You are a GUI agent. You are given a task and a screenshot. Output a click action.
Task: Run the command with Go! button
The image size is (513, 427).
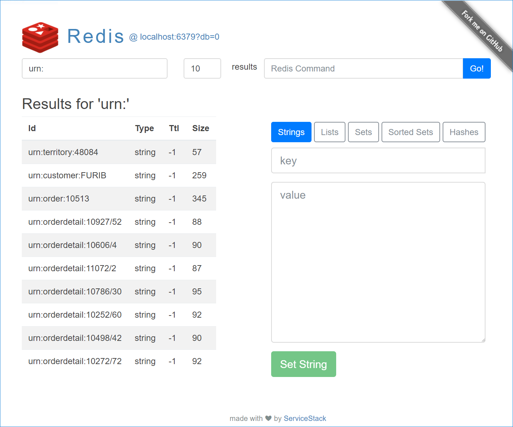tap(477, 68)
